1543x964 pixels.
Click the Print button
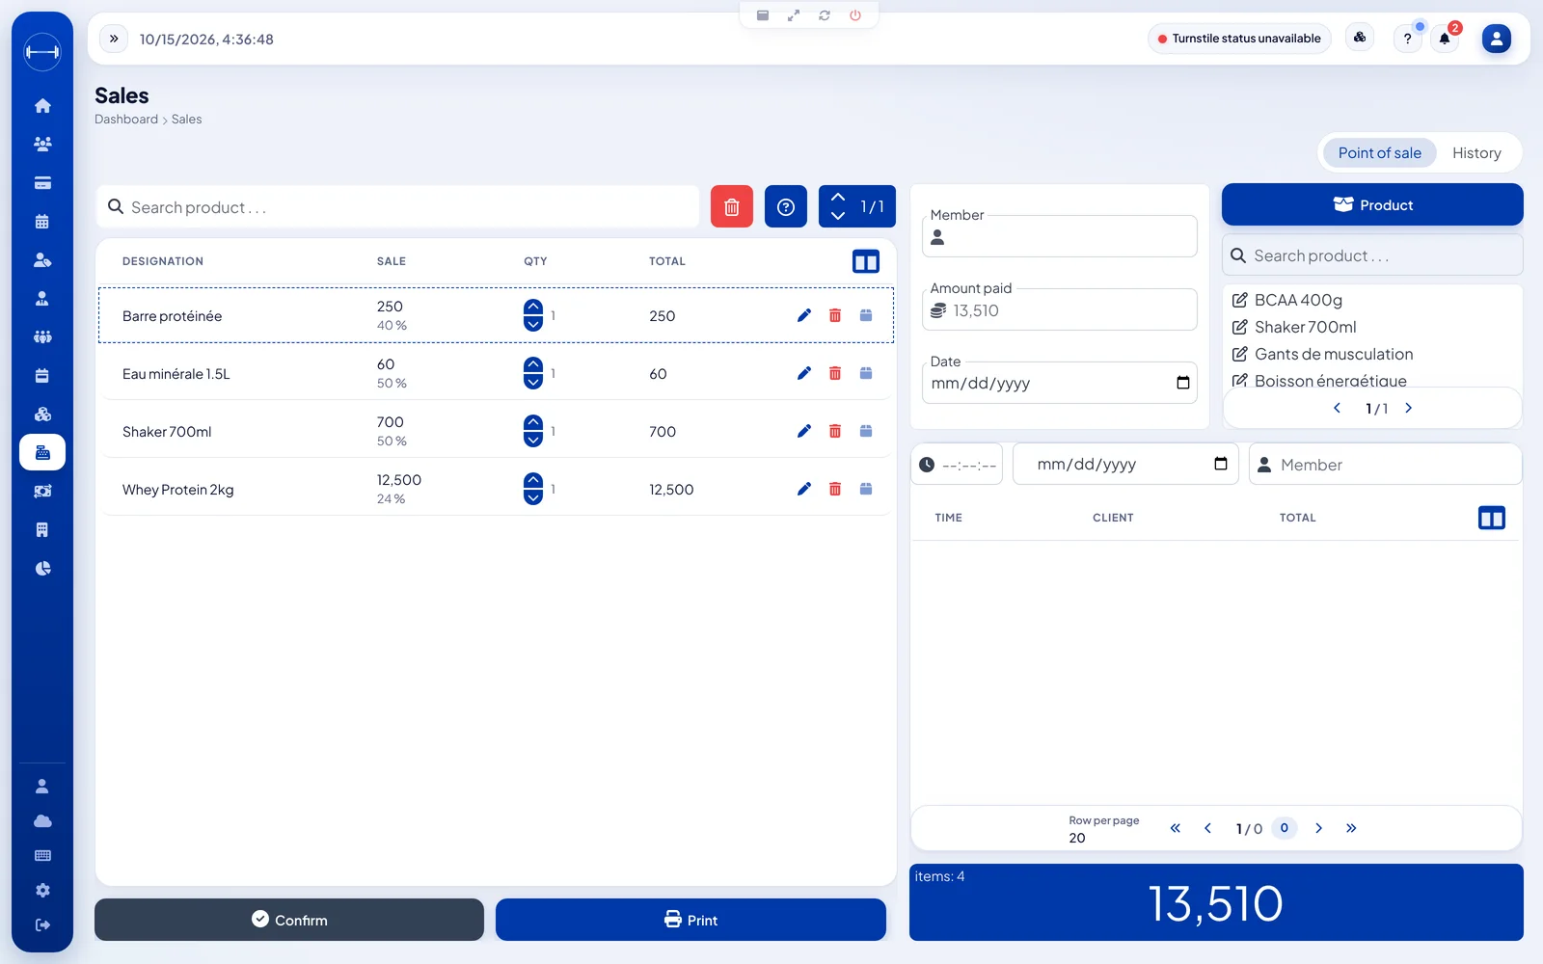pos(690,920)
